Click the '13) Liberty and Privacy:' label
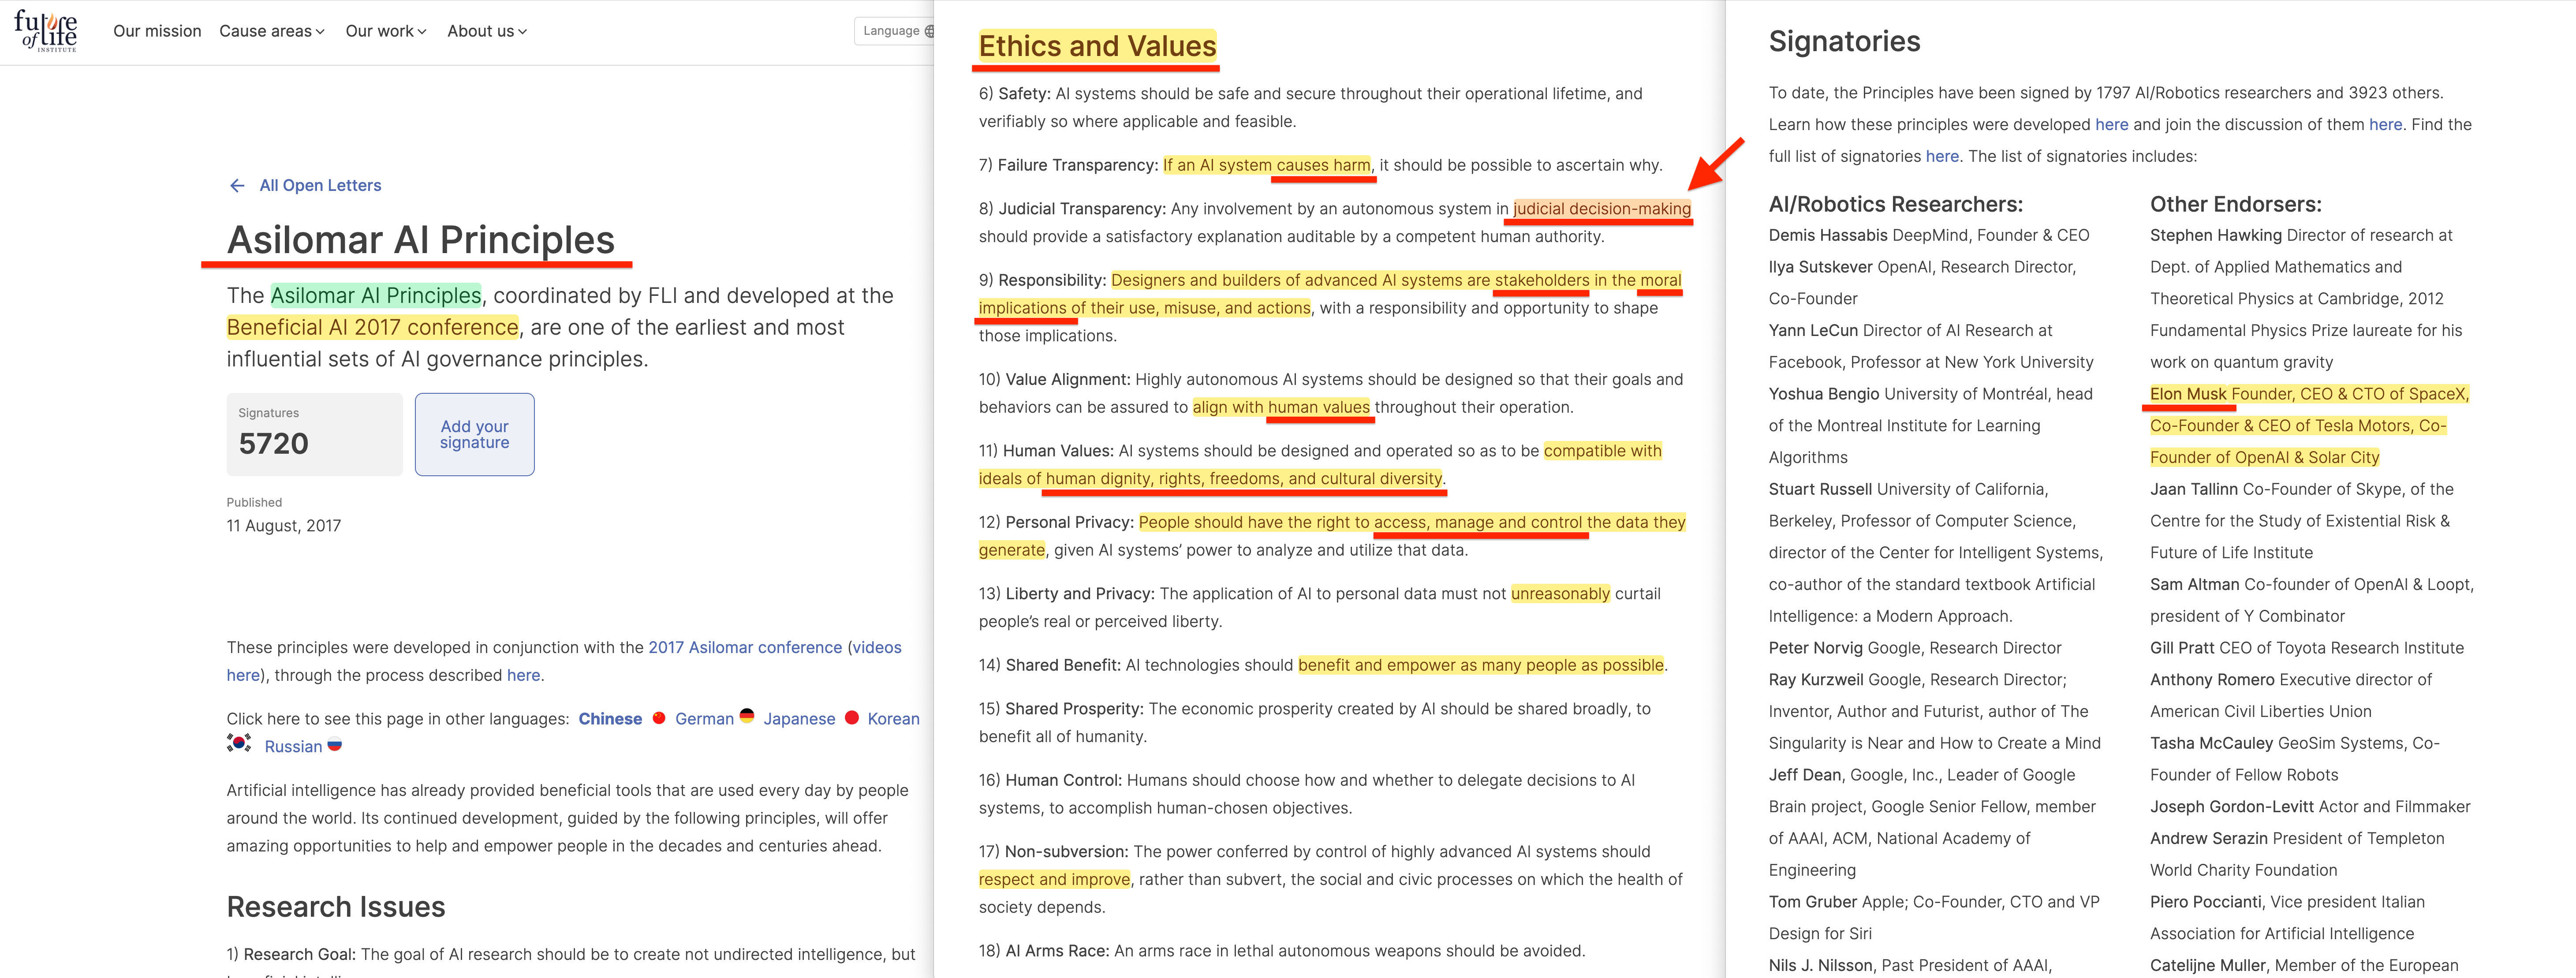 pyautogui.click(x=1067, y=594)
